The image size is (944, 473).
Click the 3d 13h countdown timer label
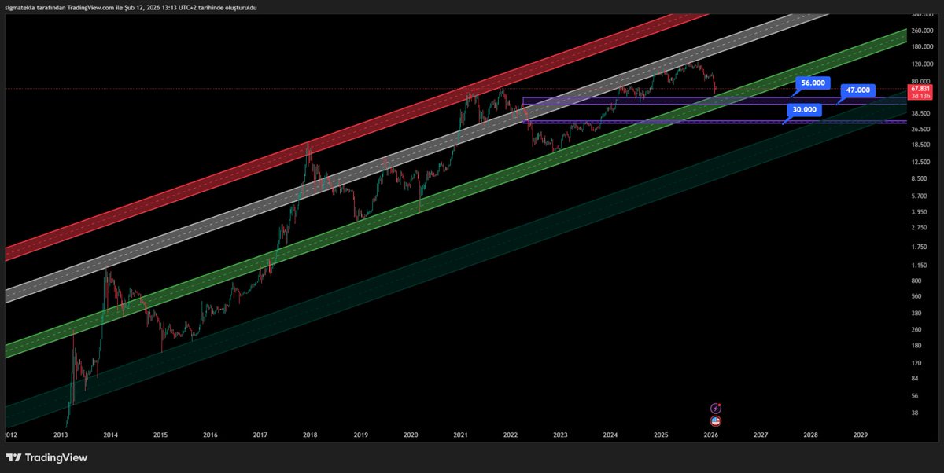(x=920, y=97)
